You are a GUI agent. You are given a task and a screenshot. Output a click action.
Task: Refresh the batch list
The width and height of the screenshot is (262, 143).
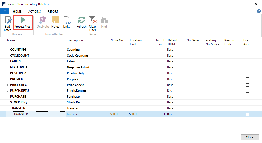pyautogui.click(x=81, y=22)
